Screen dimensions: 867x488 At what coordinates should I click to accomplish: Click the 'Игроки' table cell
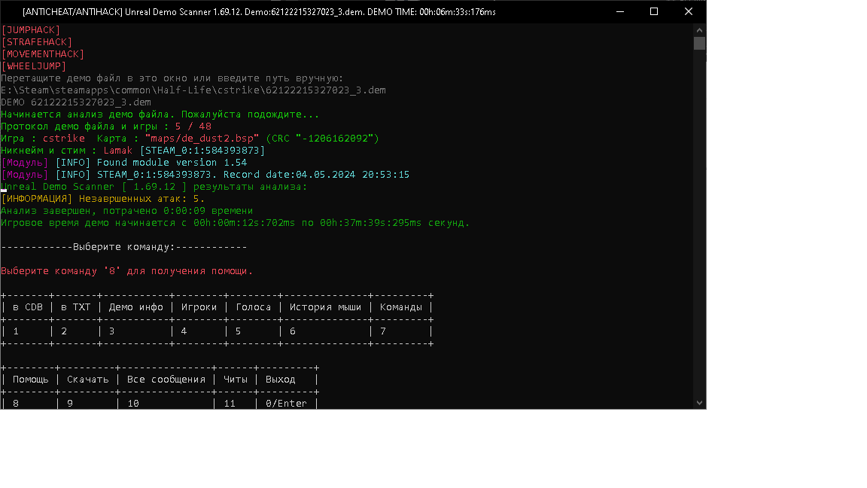199,307
